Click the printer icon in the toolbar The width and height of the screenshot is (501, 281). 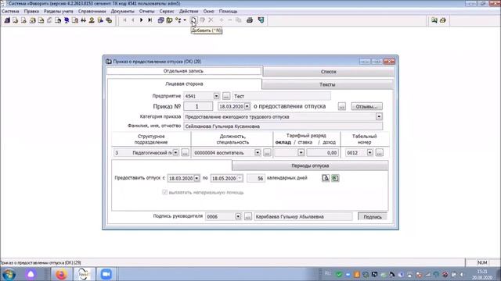point(250,20)
